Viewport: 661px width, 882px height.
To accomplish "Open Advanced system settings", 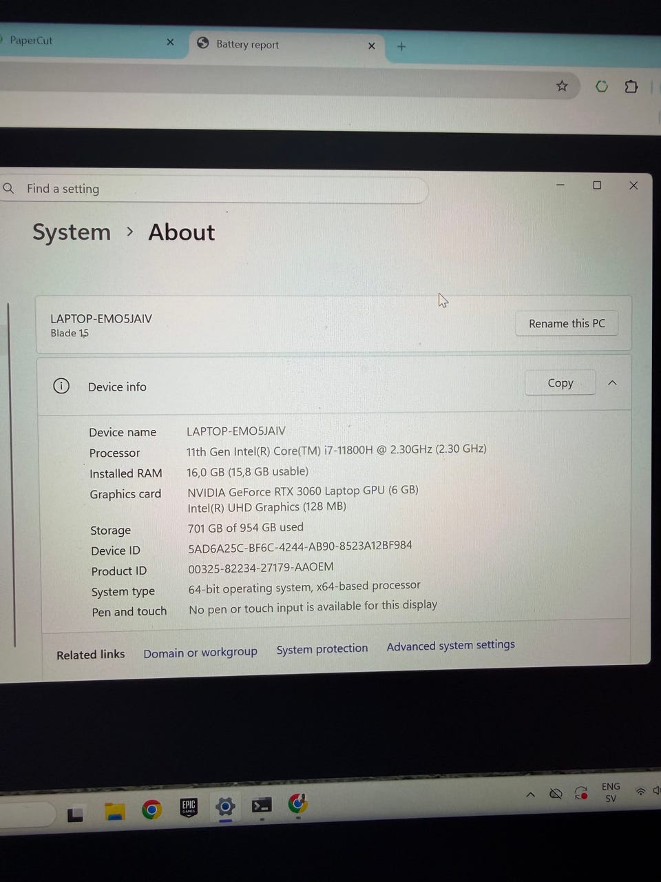I will [451, 646].
